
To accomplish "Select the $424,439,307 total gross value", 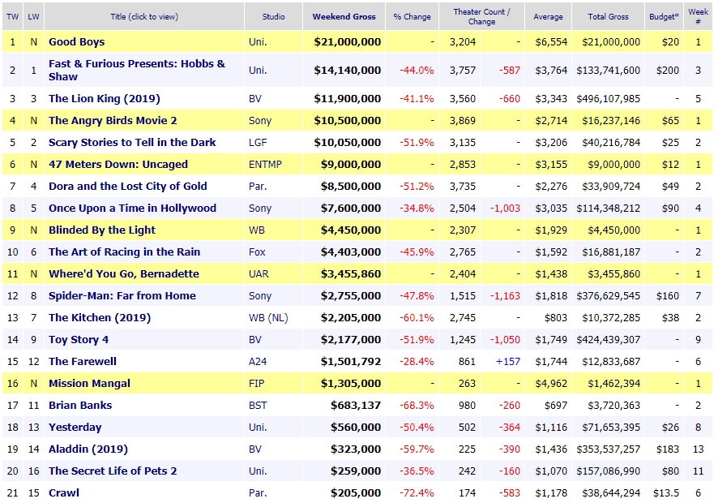I will (609, 340).
